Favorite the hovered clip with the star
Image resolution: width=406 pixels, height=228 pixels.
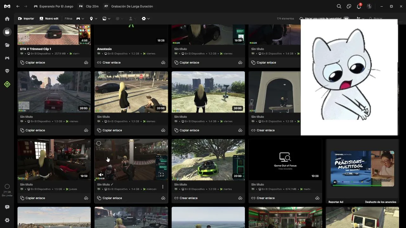(x=164, y=143)
